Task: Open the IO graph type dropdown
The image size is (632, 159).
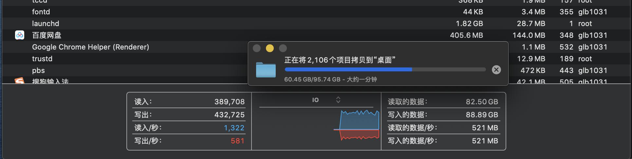Action: 338,100
